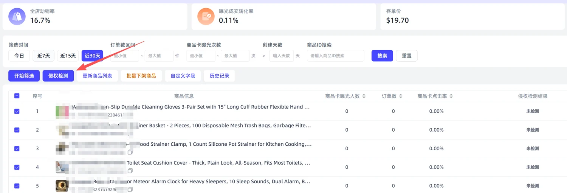The height and width of the screenshot is (193, 567).
Task: Select the 今日 time filter
Action: (x=19, y=56)
